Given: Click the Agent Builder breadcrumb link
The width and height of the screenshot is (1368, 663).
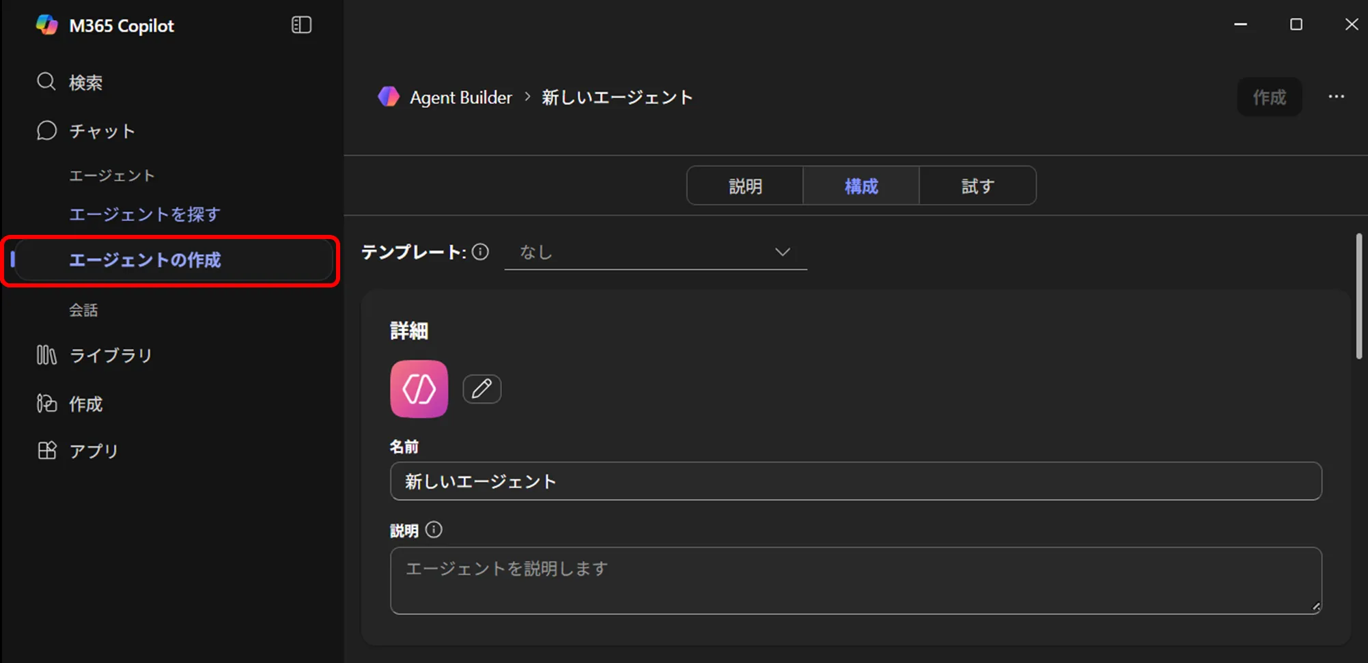Looking at the screenshot, I should point(460,98).
